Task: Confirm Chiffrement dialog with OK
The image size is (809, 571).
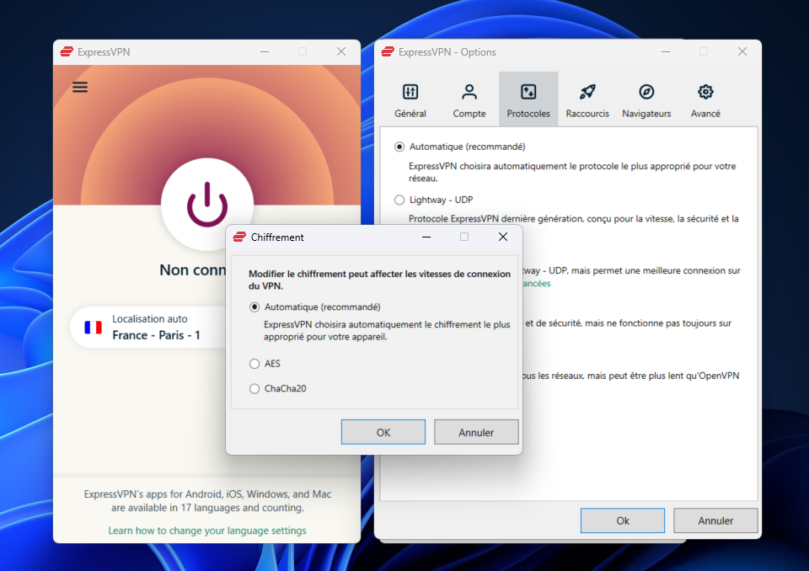Action: click(383, 432)
